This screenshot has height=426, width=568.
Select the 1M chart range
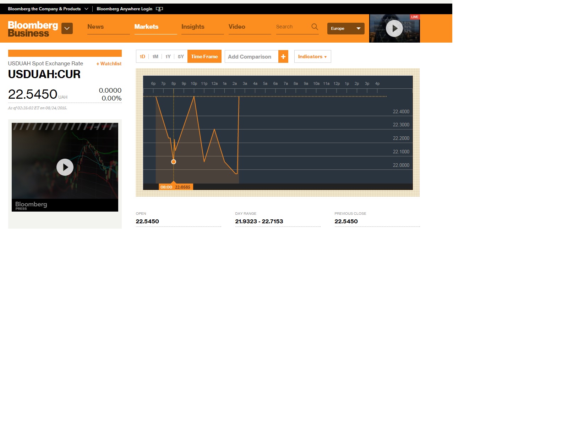coord(155,56)
